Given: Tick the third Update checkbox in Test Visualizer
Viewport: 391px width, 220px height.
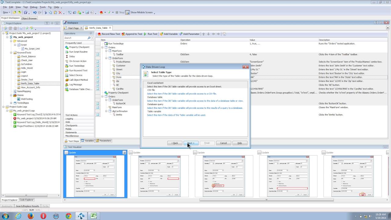Looking at the screenshot, I should point(195,152).
